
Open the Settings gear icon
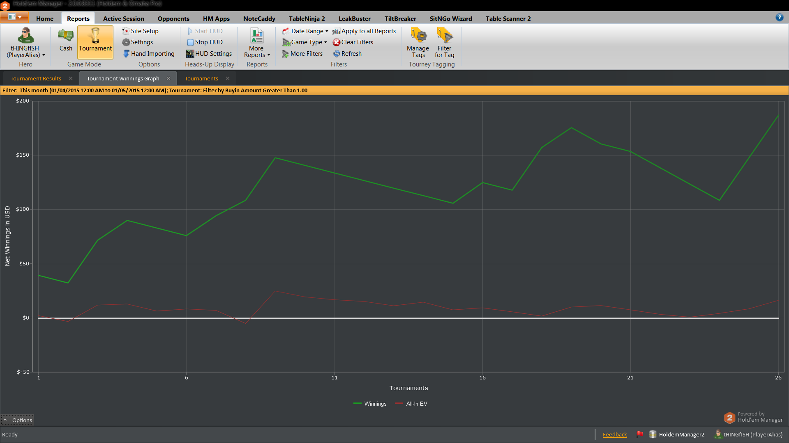126,42
